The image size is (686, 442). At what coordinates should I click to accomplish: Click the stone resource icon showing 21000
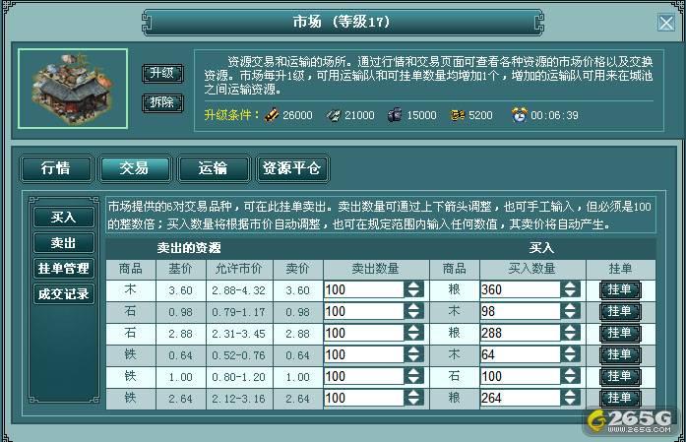(x=334, y=115)
